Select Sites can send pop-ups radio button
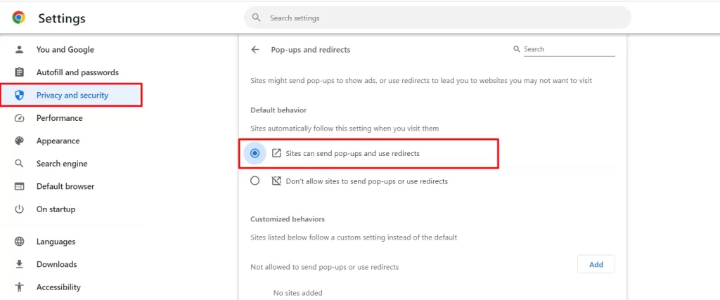Image resolution: width=720 pixels, height=300 pixels. pyautogui.click(x=255, y=153)
